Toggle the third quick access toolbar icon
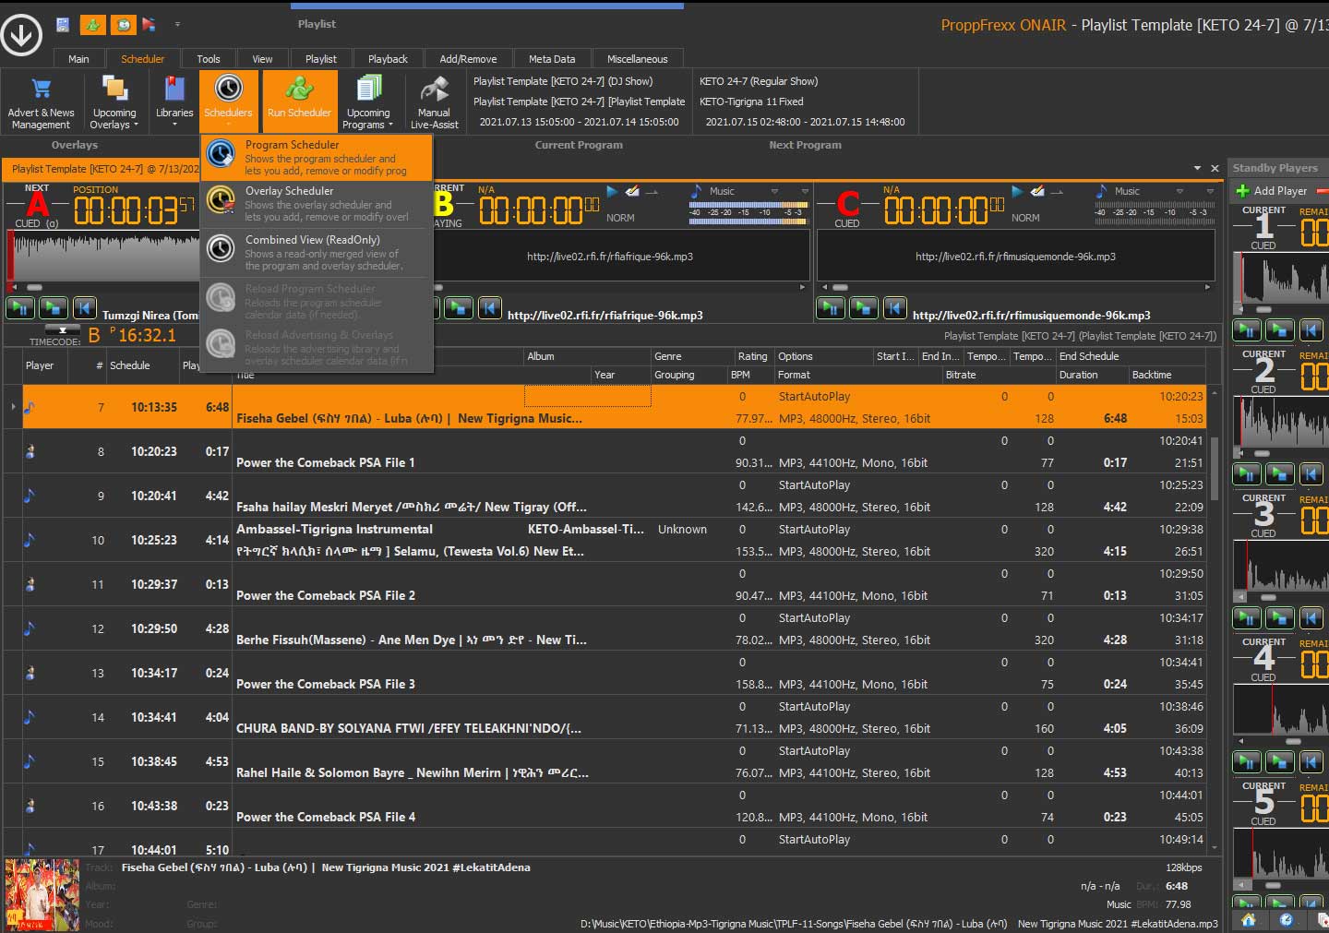 tap(123, 25)
